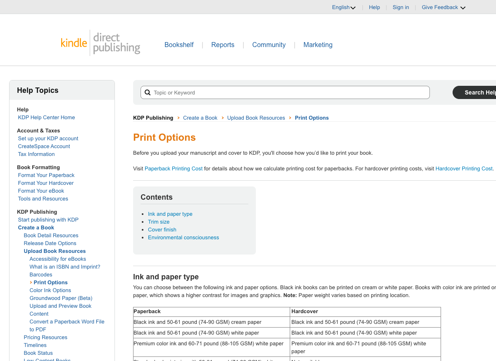Open Format Your eBook topic
Image resolution: width=496 pixels, height=361 pixels.
[x=41, y=191]
